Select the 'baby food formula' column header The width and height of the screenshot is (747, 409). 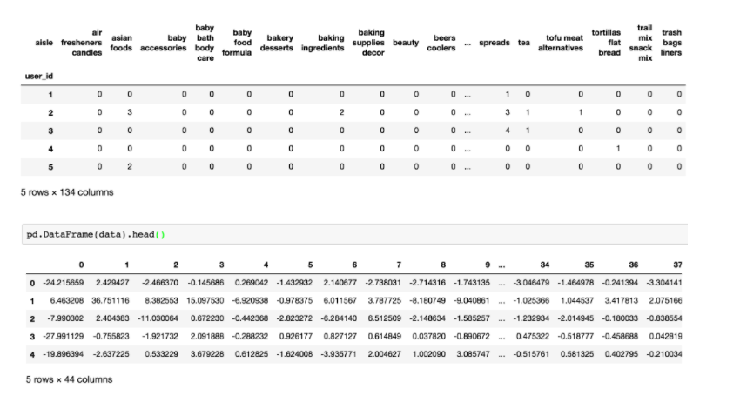(237, 43)
